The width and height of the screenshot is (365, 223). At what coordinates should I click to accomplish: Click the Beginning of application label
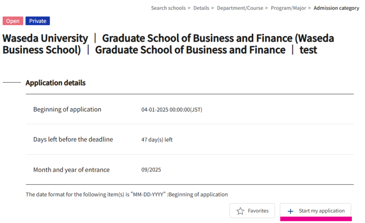tap(67, 109)
